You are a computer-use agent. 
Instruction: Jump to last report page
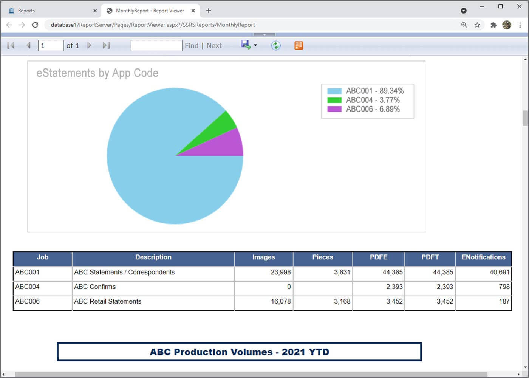pyautogui.click(x=106, y=46)
